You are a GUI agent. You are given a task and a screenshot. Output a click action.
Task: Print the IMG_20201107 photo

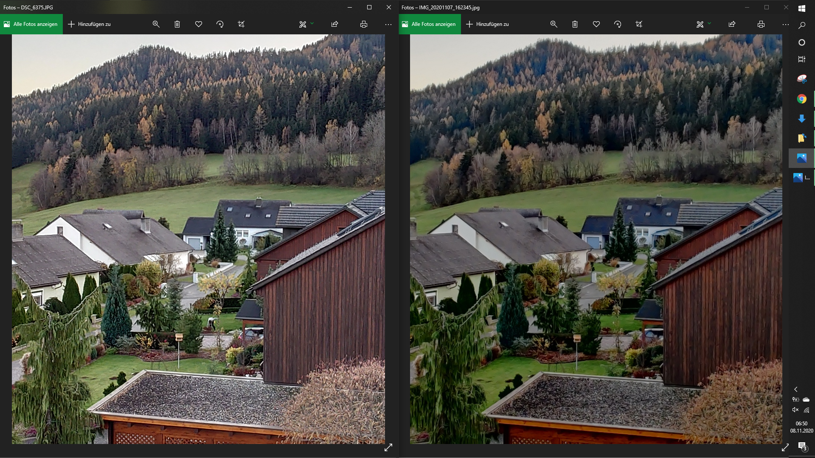761,24
